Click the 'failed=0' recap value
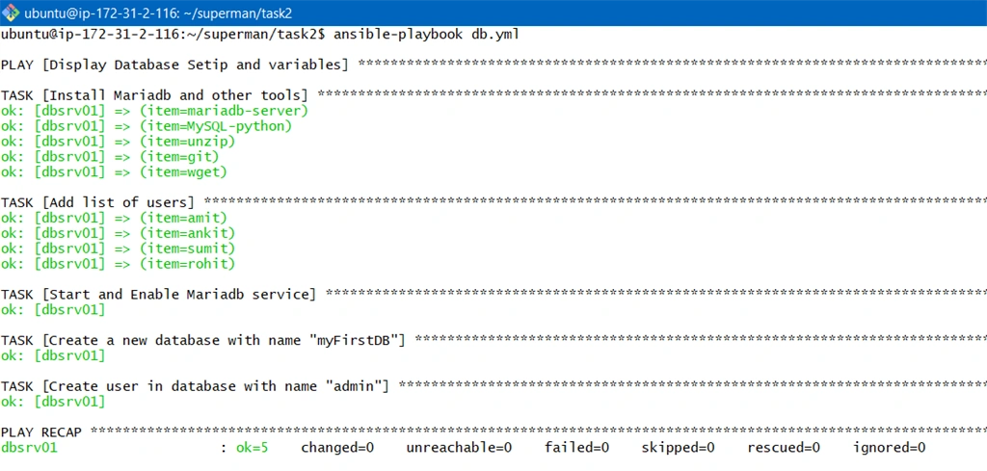987x471 pixels. pos(577,448)
